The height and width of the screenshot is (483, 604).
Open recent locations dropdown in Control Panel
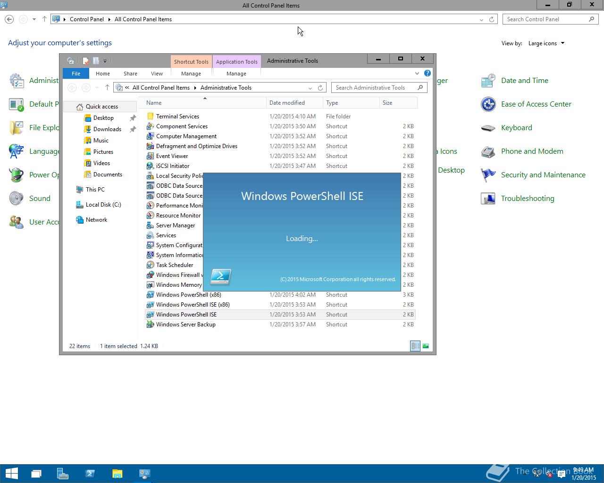pyautogui.click(x=34, y=19)
